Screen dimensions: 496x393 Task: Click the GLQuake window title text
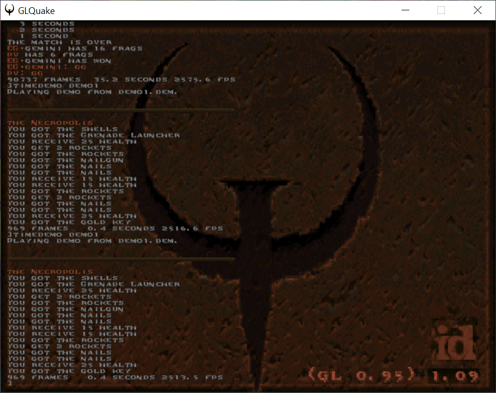click(x=36, y=11)
